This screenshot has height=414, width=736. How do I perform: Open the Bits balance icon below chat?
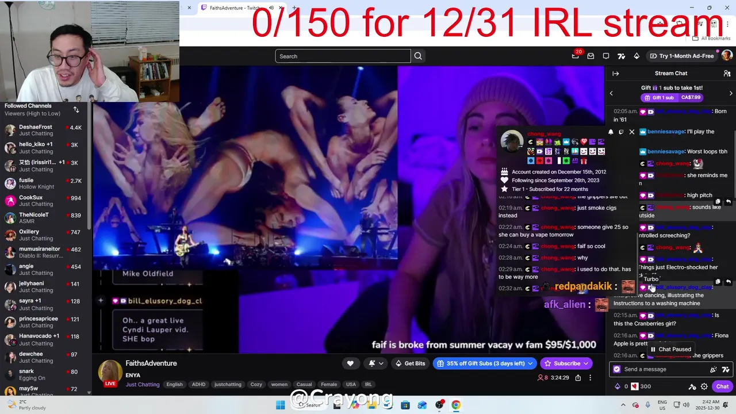pyautogui.click(x=618, y=386)
